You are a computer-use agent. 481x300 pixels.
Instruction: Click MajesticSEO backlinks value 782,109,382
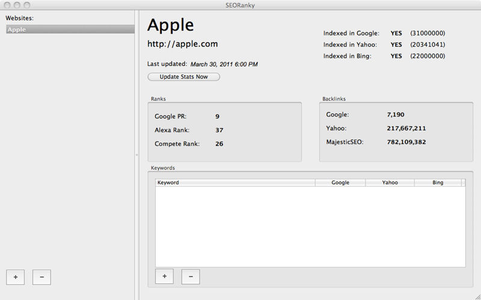tap(406, 142)
